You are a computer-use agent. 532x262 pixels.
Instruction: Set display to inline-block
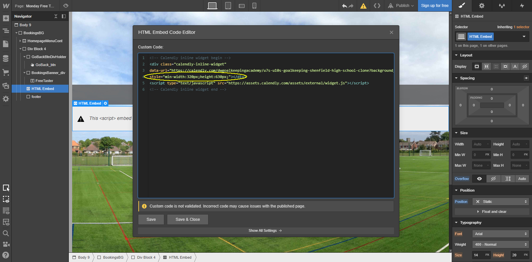[x=505, y=66]
